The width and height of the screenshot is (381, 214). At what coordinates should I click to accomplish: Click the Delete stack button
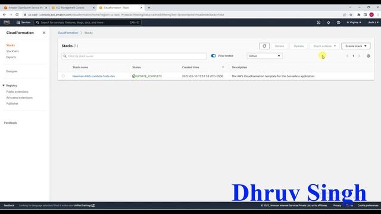[279, 46]
